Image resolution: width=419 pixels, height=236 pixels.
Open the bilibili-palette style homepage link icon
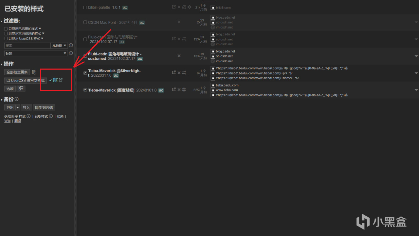tap(174, 7)
